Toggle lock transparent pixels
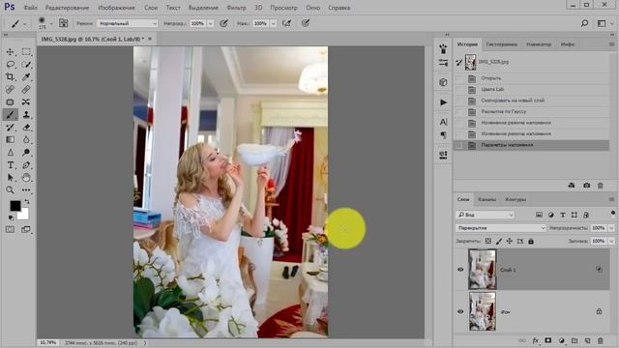The height and width of the screenshot is (348, 619). click(x=488, y=241)
